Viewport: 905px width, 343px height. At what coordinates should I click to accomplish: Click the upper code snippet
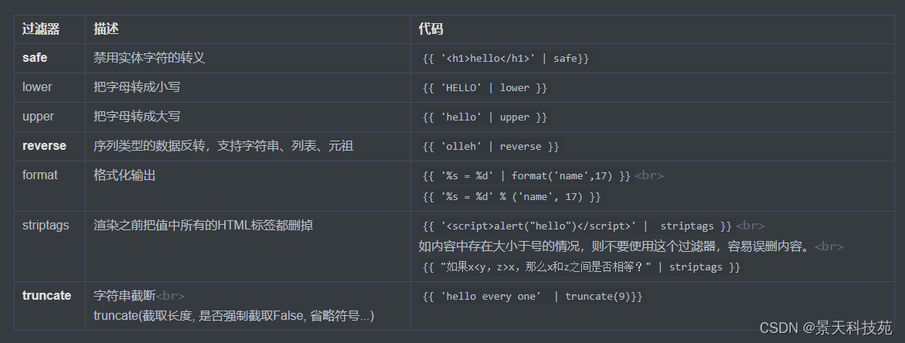[x=485, y=117]
